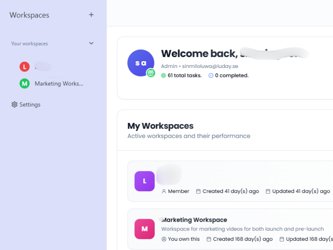The image size is (333, 250).
Task: Click the '0 completed.' text
Action: 232,75
